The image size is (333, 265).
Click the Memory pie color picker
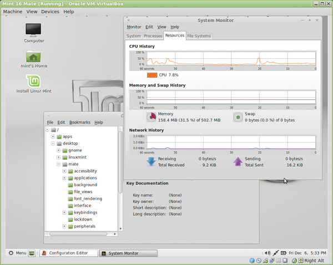click(x=152, y=117)
